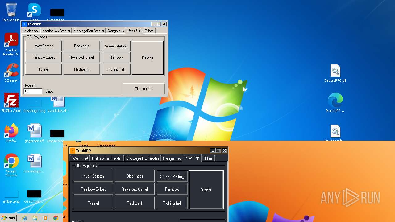This screenshot has height=222, width=395.
Task: Run Screen Melting payload in light gray window
Action: [x=116, y=46]
